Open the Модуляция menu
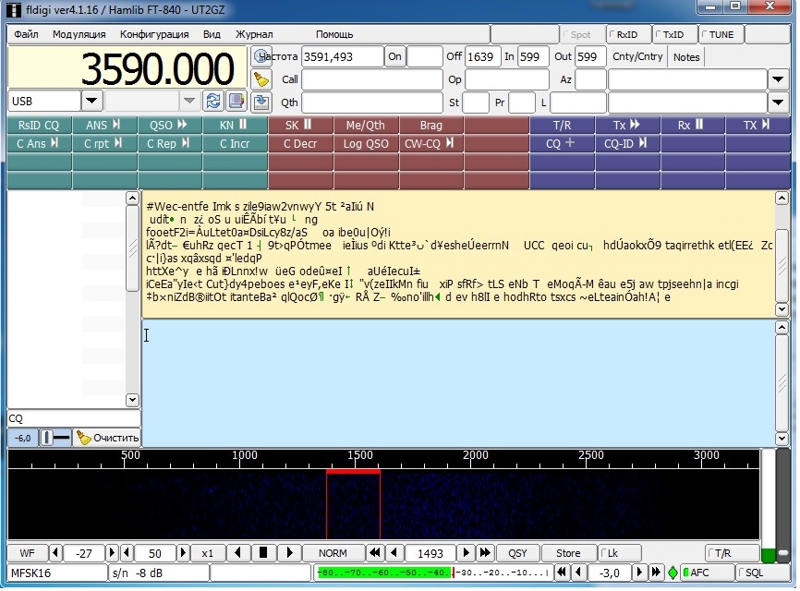Screen dimensions: 800x591 coord(79,34)
